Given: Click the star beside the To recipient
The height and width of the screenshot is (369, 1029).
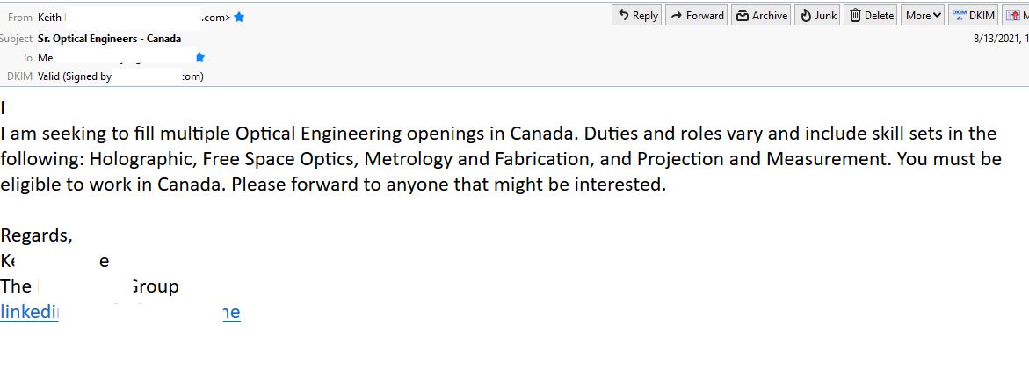Looking at the screenshot, I should pyautogui.click(x=199, y=58).
